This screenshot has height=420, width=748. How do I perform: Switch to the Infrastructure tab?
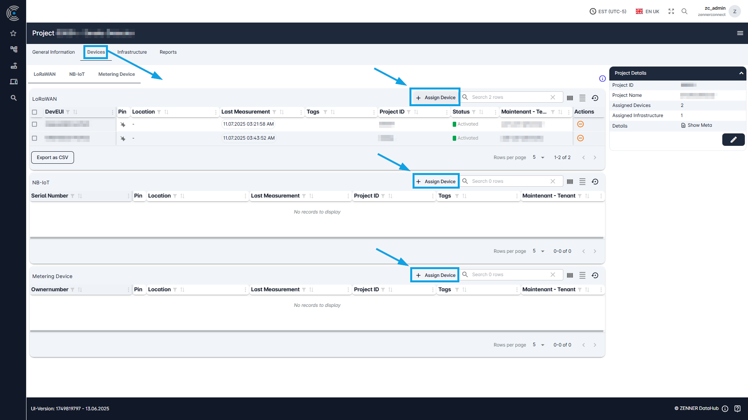click(132, 52)
